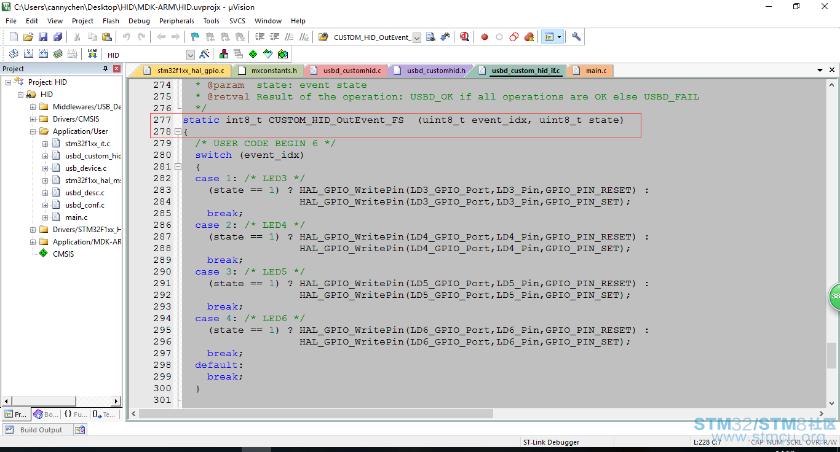This screenshot has height=452, width=840.
Task: Select main.c in the project tree
Action: point(76,217)
